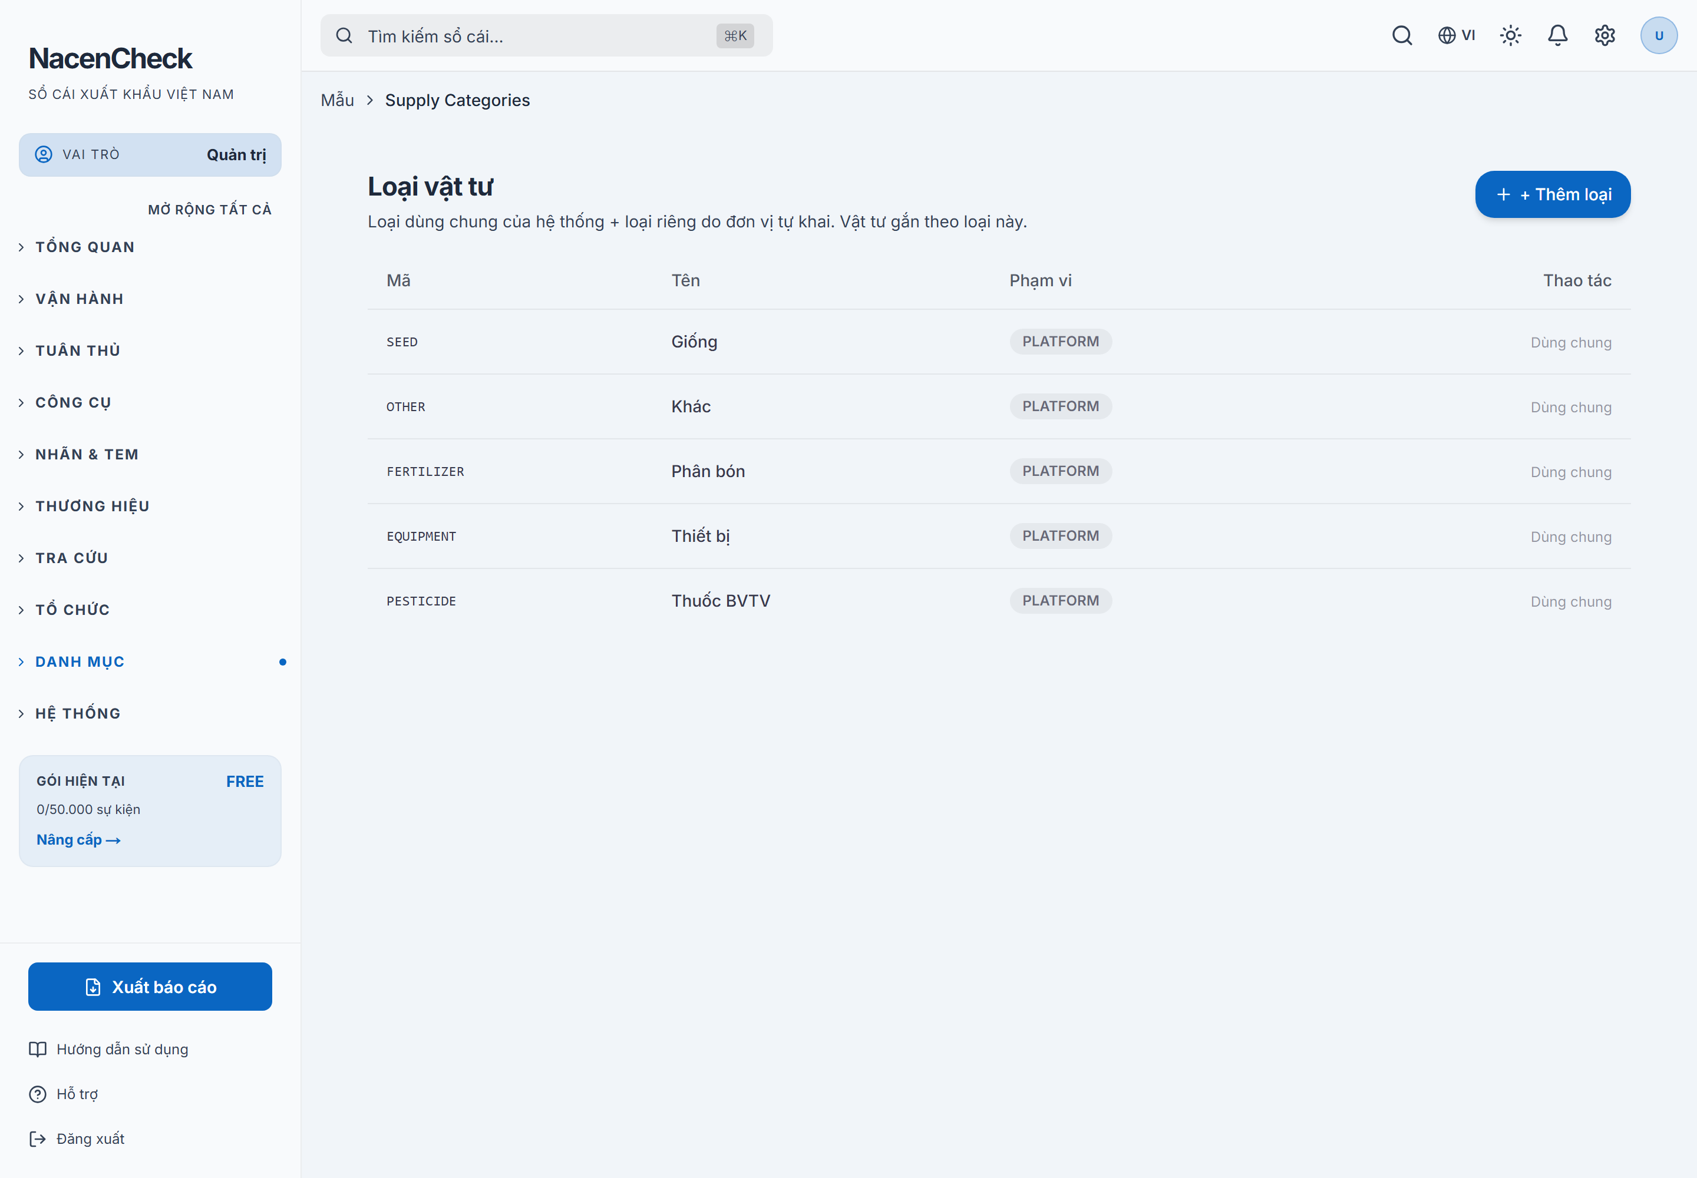This screenshot has width=1697, height=1178.
Task: Open settings gear icon
Action: pos(1604,35)
